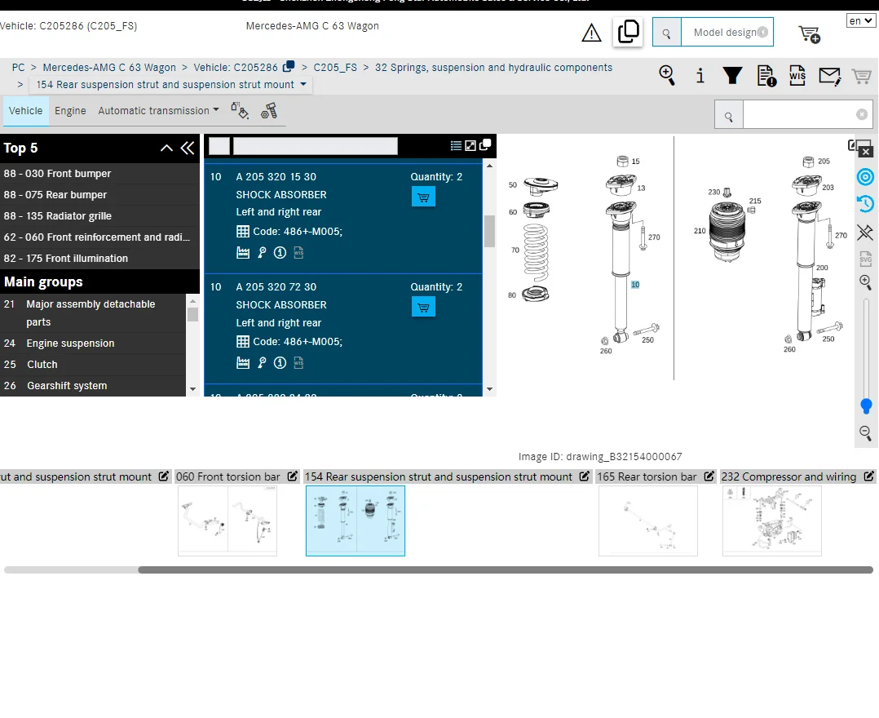This screenshot has height=718, width=879.
Task: Zoom in on the drawing with magnifier plus
Action: click(x=866, y=282)
